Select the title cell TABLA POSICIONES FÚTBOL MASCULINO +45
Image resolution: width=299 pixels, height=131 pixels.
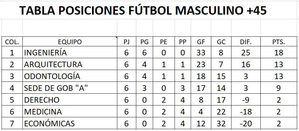tap(143, 11)
